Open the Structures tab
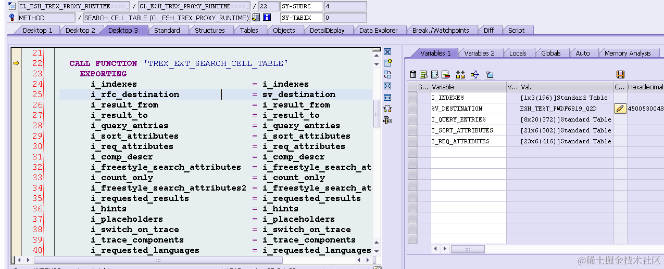 (209, 30)
